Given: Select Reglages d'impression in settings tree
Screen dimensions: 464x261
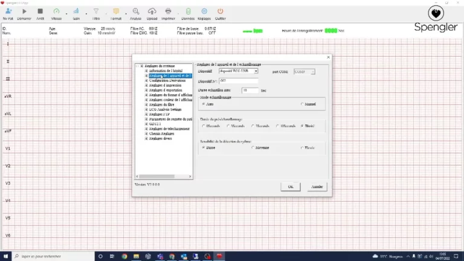Looking at the screenshot, I should tap(166, 85).
